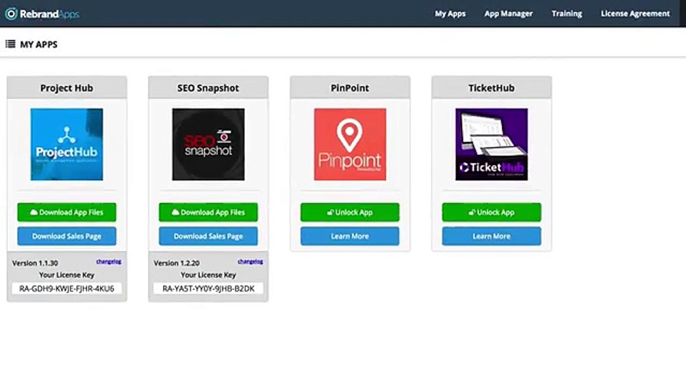Download App Files for Project Hub
The image size is (686, 386).
coord(66,212)
